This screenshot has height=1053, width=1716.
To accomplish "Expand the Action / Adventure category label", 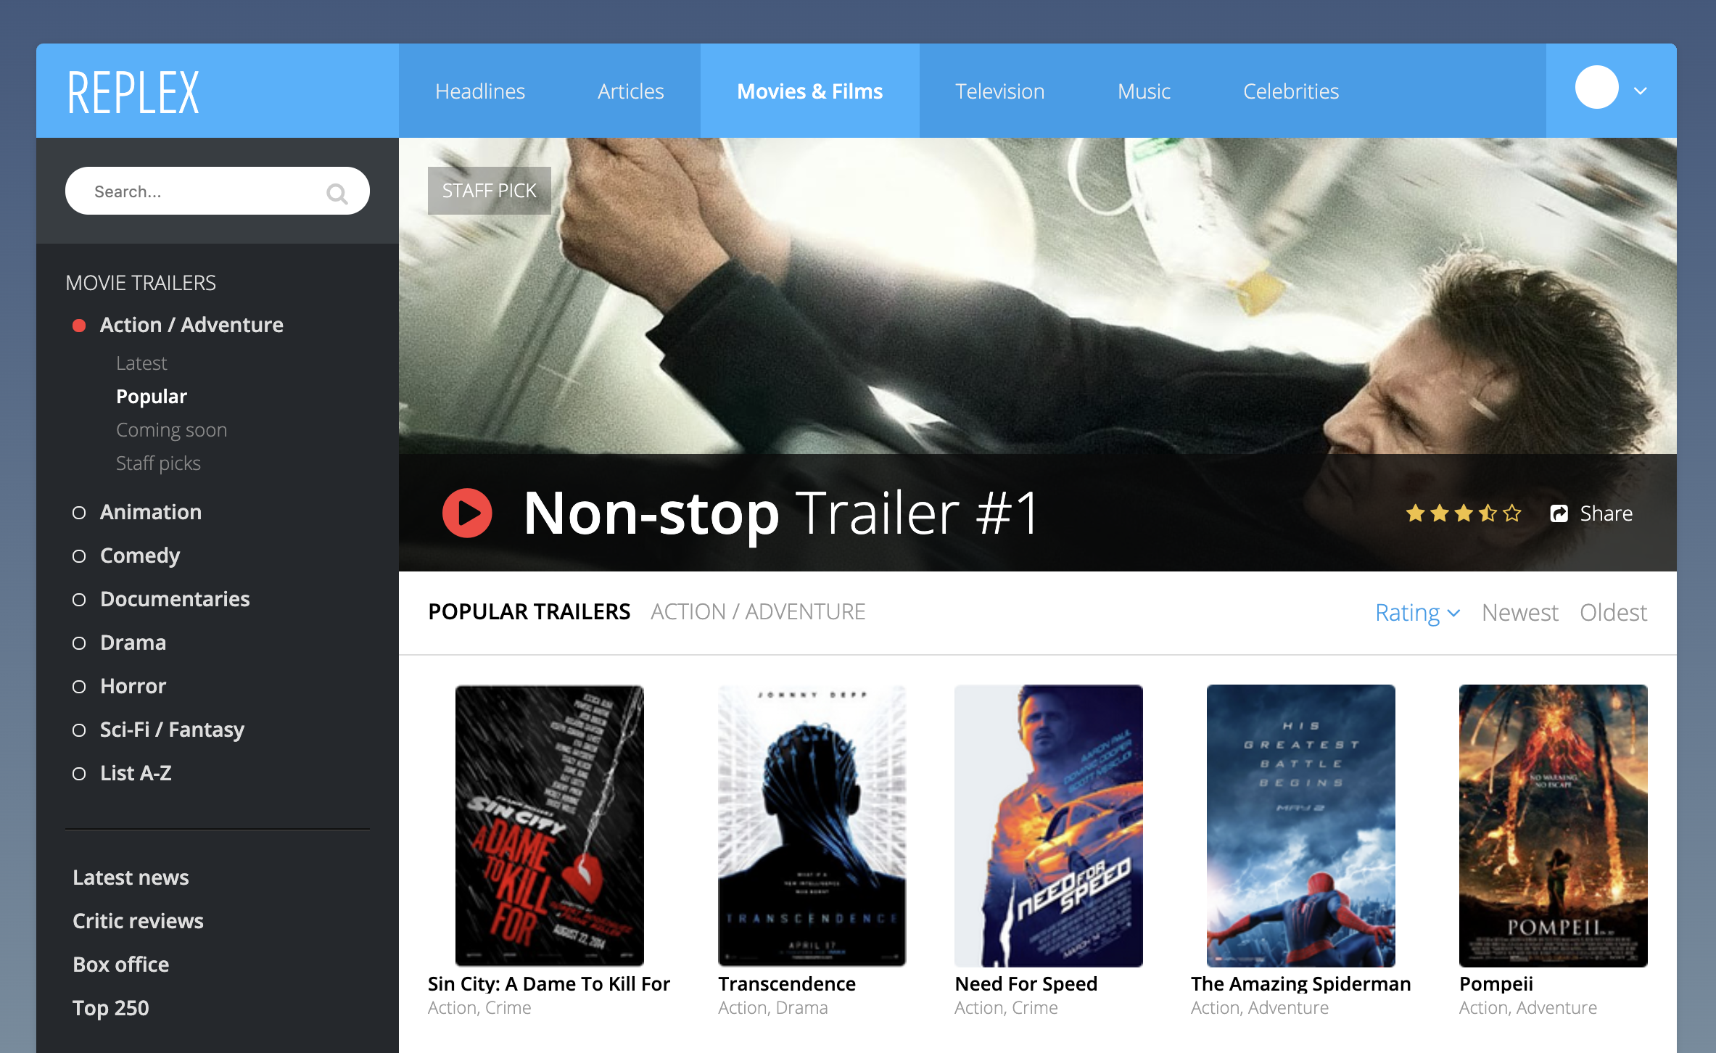I will coord(191,325).
